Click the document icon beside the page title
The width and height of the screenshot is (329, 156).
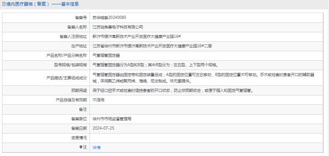[x=4, y=4]
